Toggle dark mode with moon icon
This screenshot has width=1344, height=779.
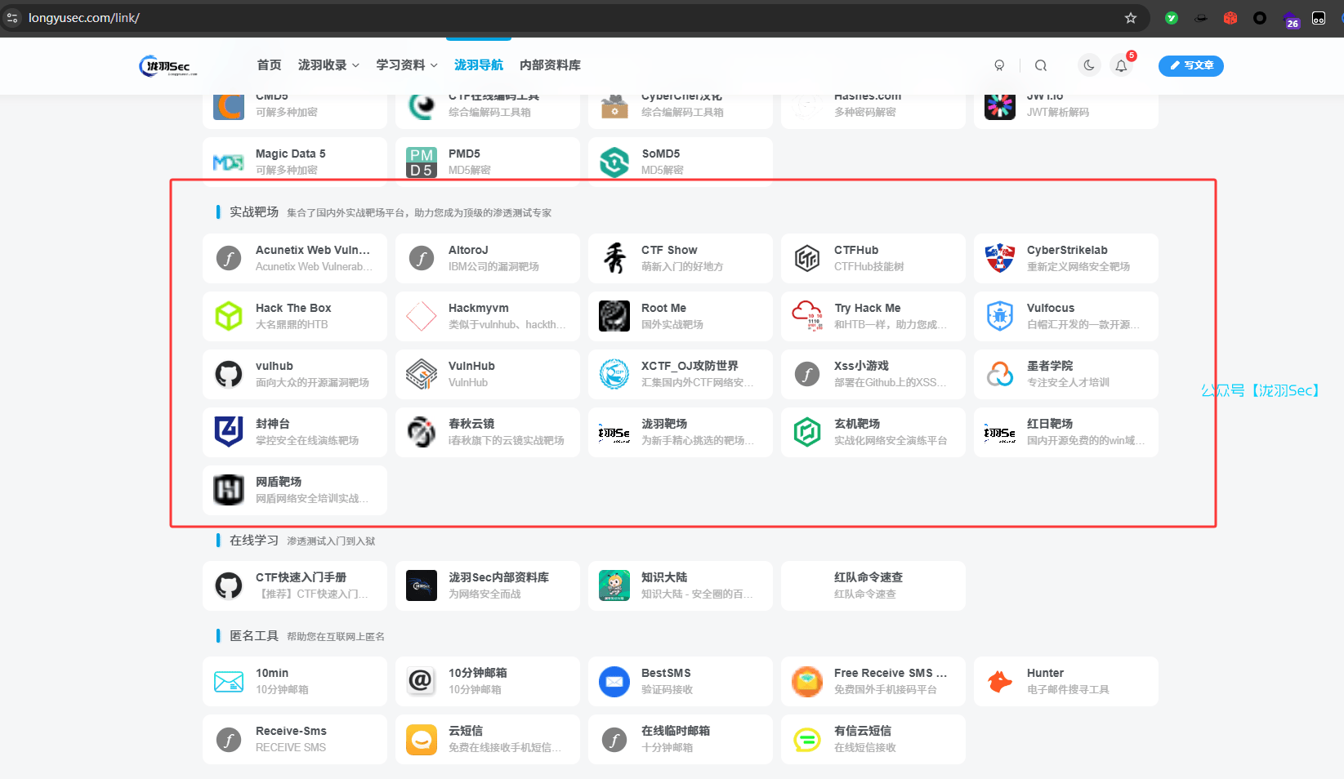pos(1089,65)
